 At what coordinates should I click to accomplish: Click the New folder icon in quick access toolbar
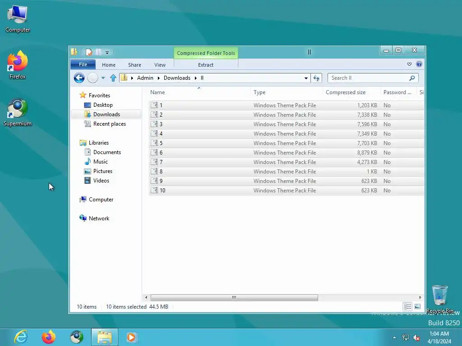click(x=99, y=52)
